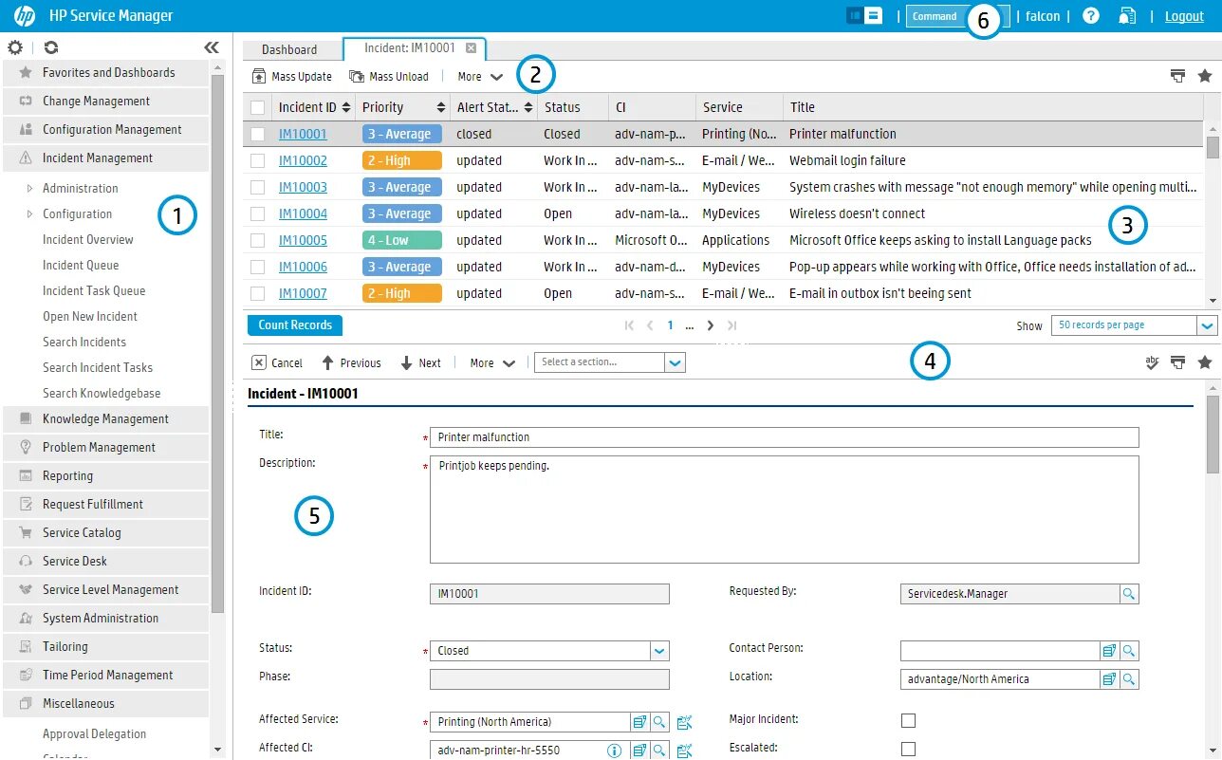Add incident detail to favorites star

[x=1205, y=361]
